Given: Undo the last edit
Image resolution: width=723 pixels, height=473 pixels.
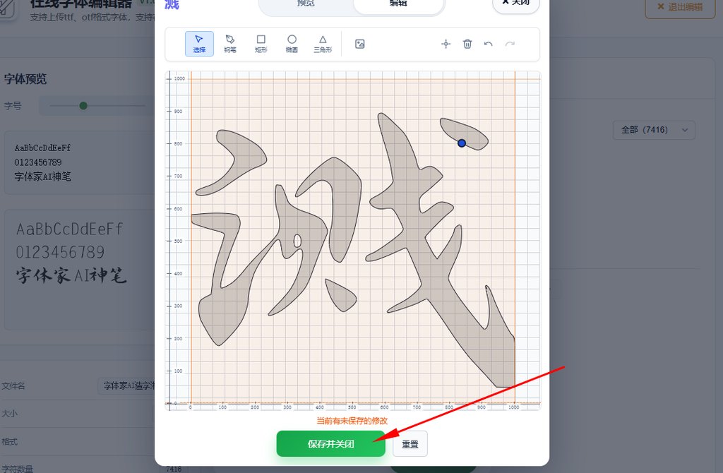Looking at the screenshot, I should tap(488, 43).
